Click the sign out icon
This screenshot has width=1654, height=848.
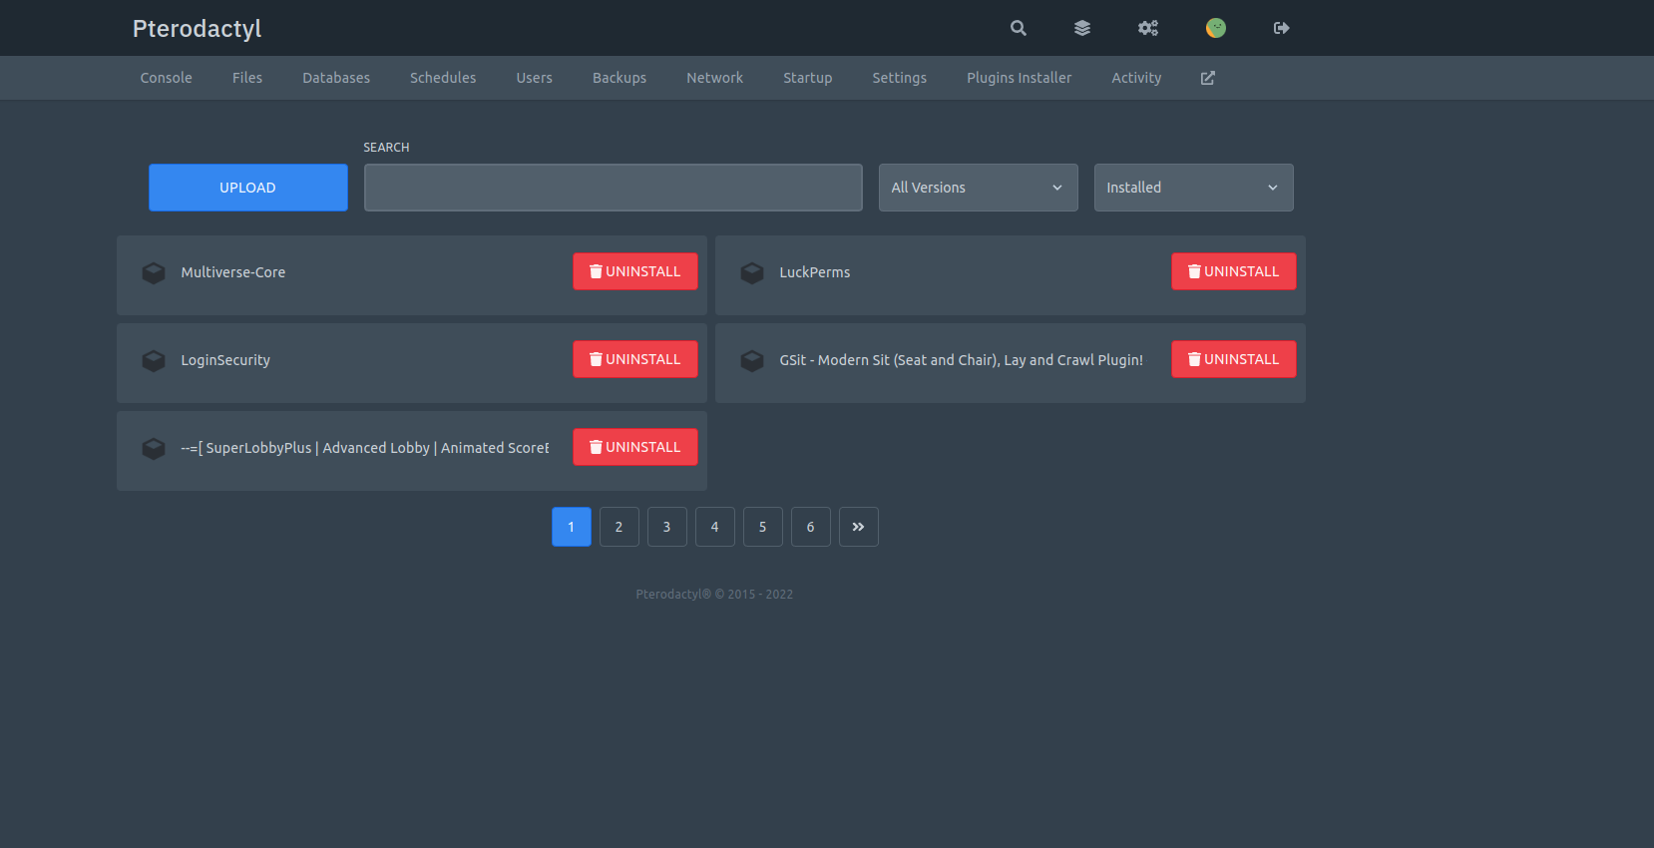(1282, 28)
